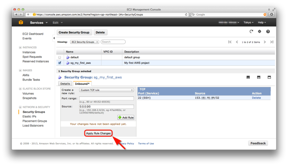Viewport: 288px width, 166px height.
Task: Click browser back arrow button
Action: tap(16, 14)
